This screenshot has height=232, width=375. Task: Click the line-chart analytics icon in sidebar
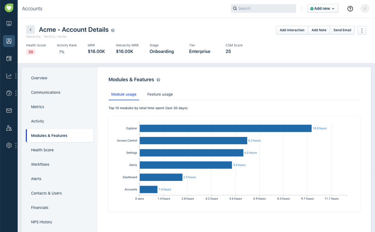click(9, 76)
